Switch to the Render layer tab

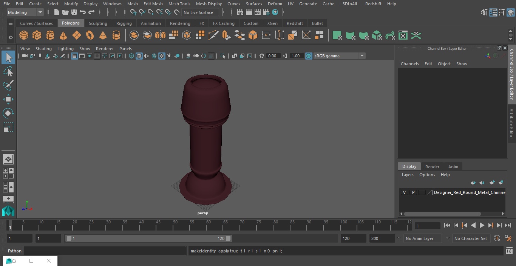(432, 167)
